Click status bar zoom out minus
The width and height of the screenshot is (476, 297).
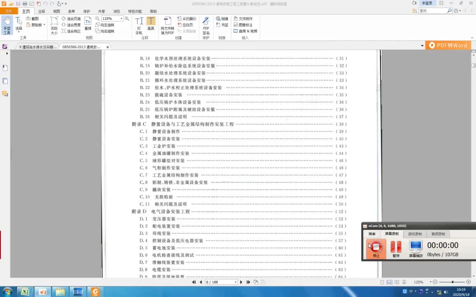click(435, 282)
